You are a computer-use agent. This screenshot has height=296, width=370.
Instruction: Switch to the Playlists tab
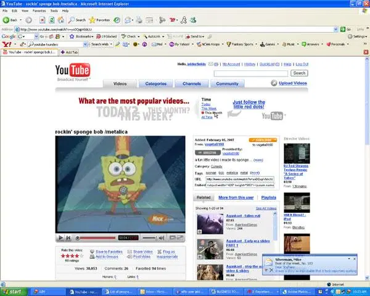pyautogui.click(x=268, y=197)
